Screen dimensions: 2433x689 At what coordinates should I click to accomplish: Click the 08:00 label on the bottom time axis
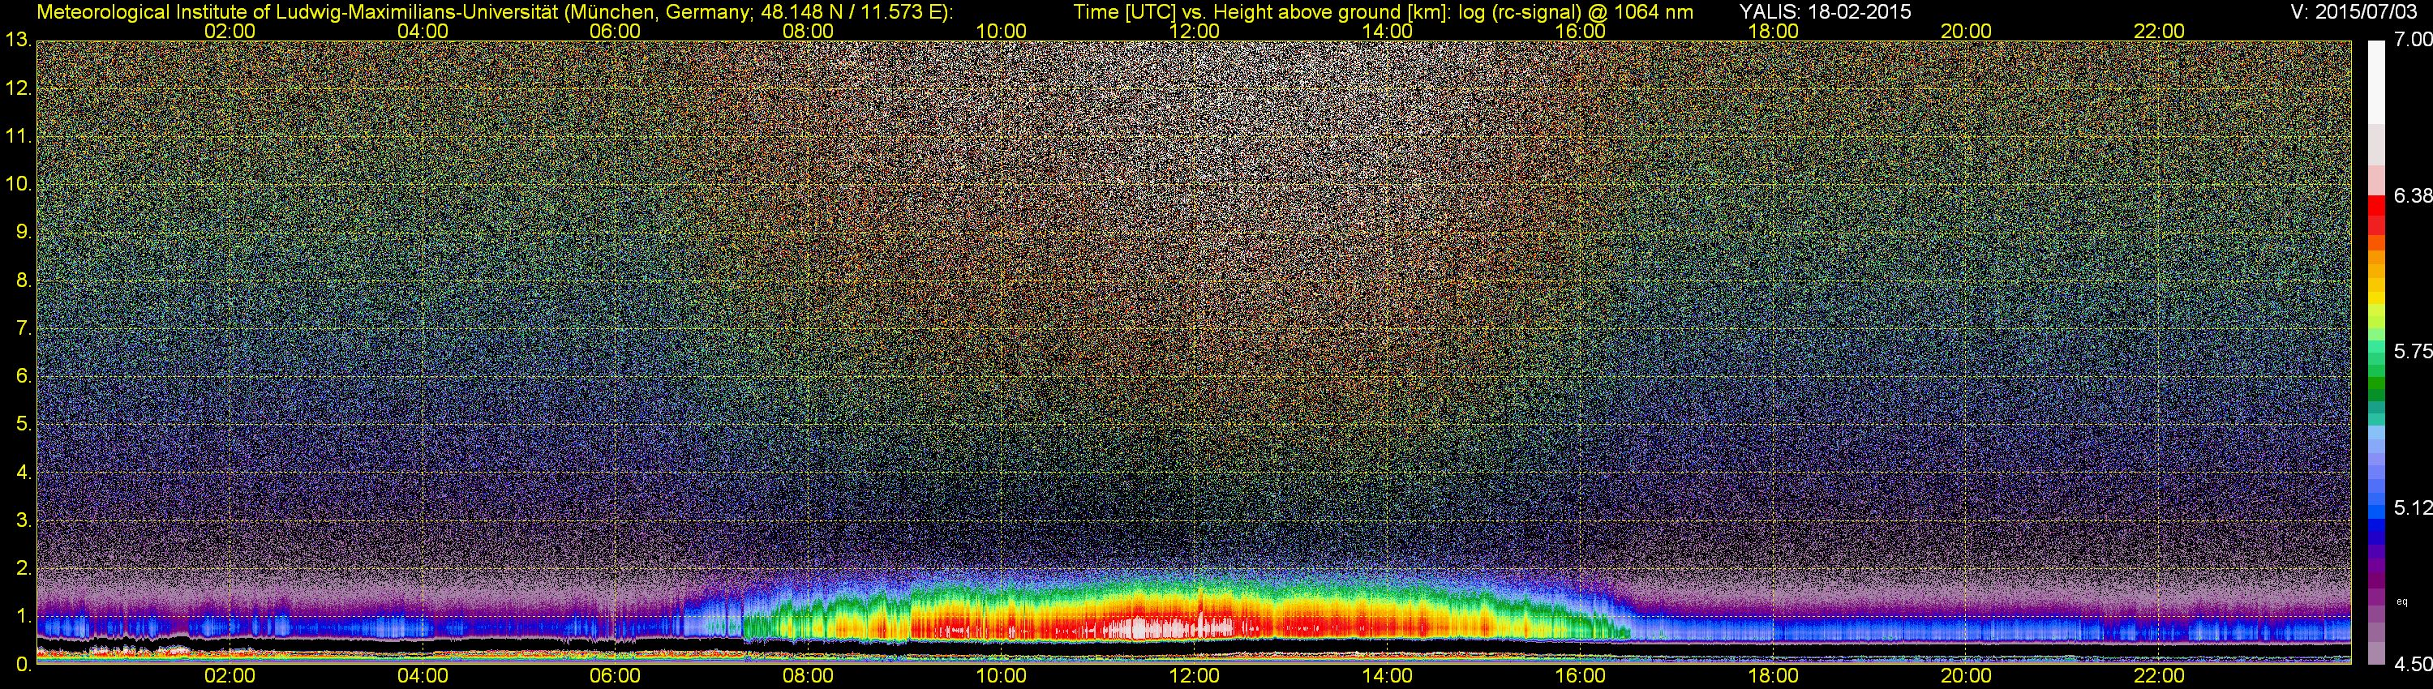coord(809,676)
